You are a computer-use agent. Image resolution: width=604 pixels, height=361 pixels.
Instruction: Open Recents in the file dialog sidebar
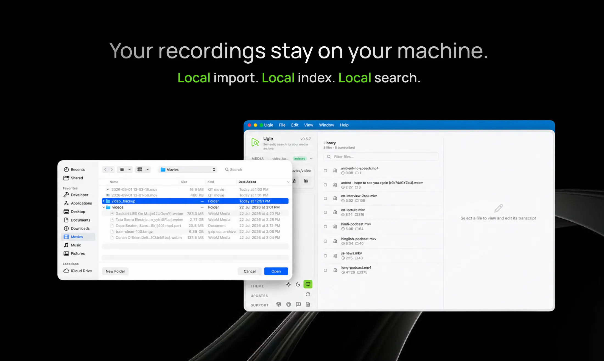pyautogui.click(x=74, y=170)
